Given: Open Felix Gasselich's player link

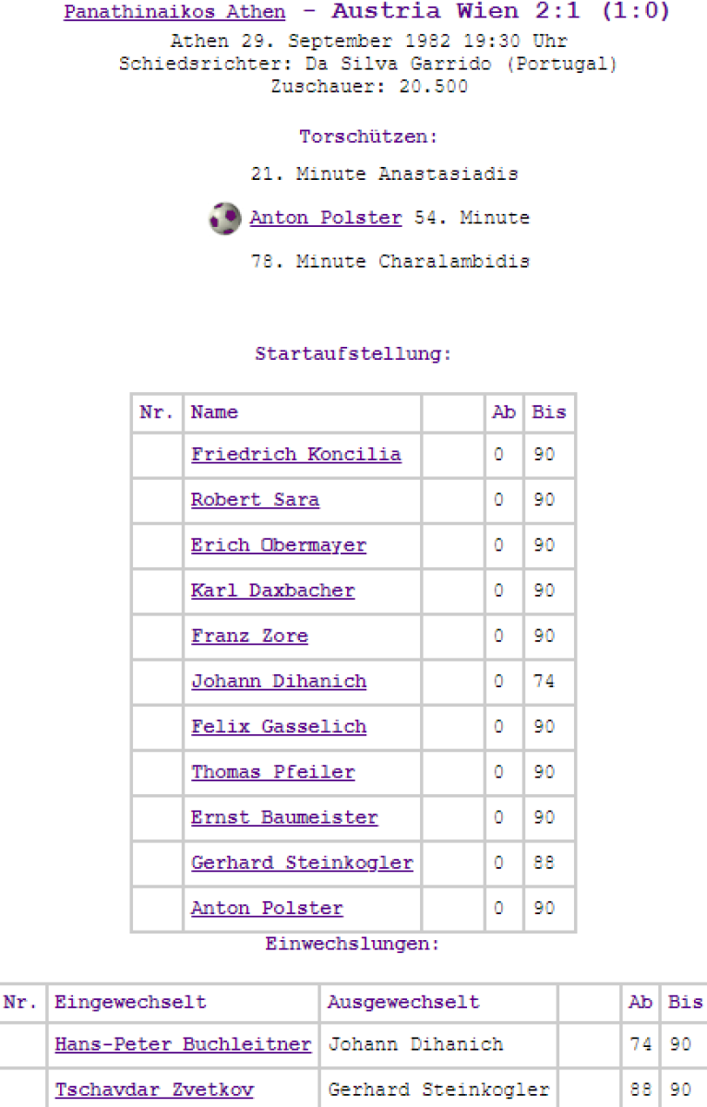Looking at the screenshot, I should tap(279, 727).
